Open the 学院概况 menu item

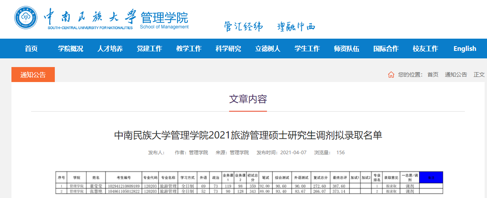(x=71, y=49)
